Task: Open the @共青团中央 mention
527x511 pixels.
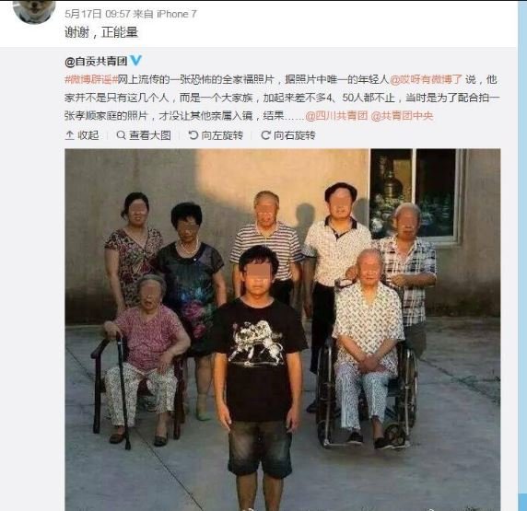Action: coord(402,116)
